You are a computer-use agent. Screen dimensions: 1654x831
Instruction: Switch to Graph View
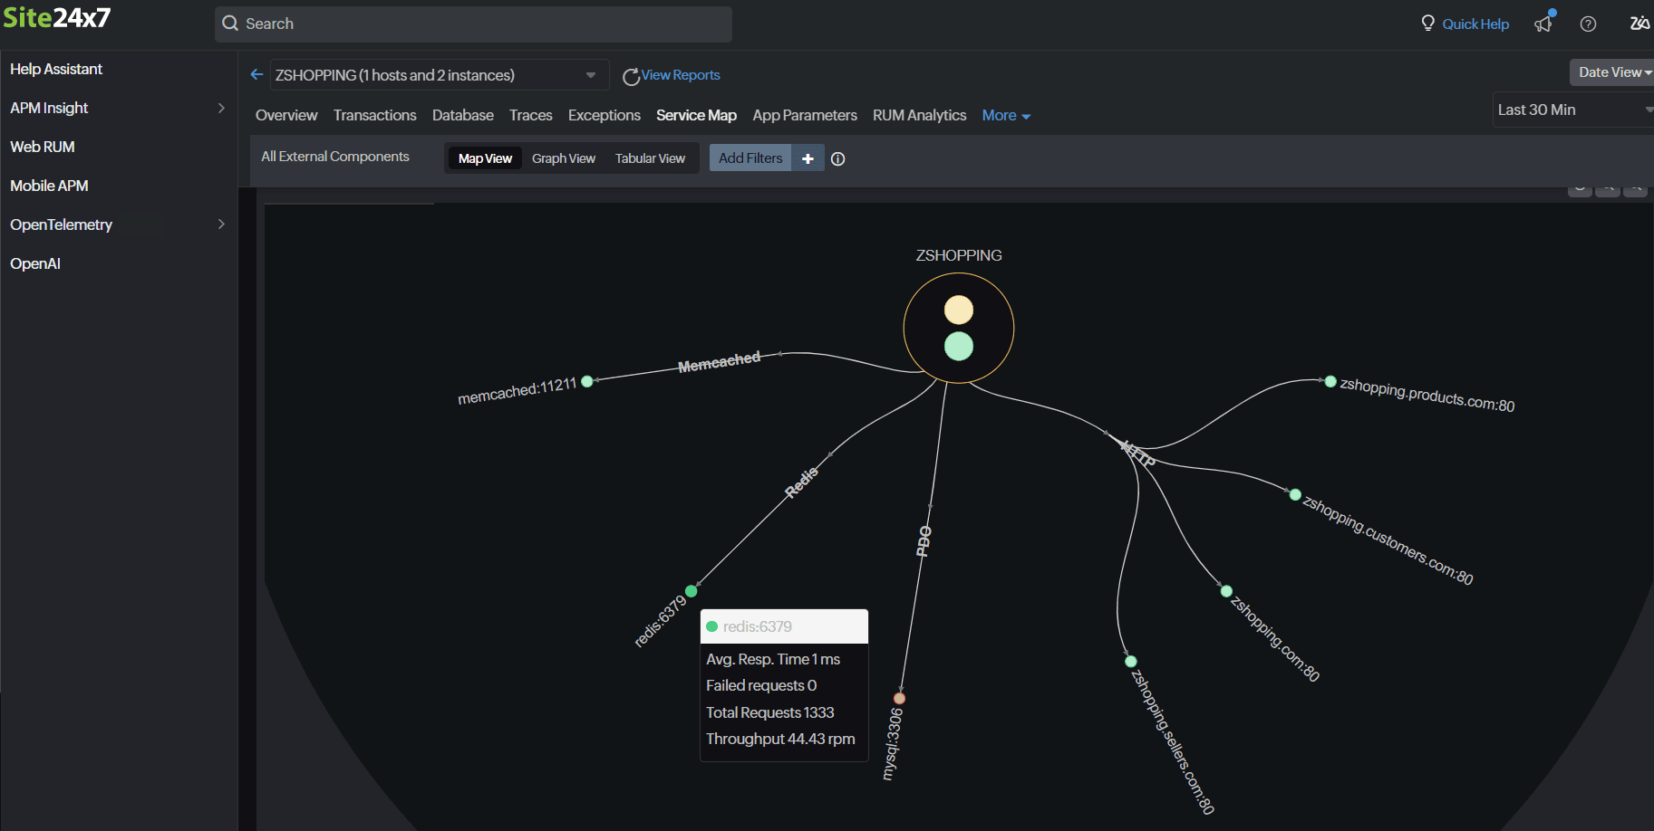point(563,158)
